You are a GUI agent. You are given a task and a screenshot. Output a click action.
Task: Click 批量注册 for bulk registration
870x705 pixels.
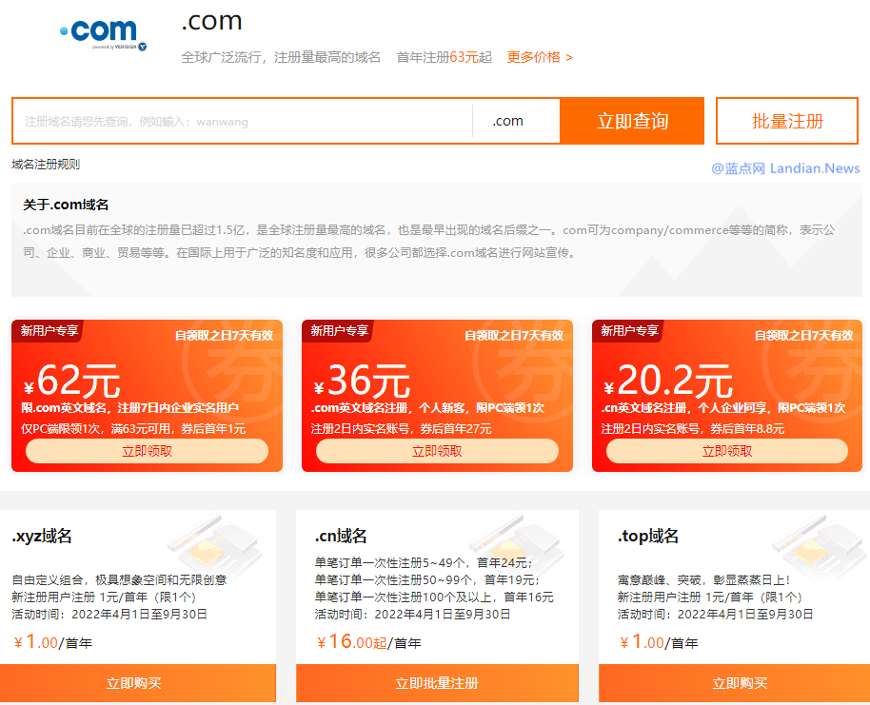click(786, 121)
